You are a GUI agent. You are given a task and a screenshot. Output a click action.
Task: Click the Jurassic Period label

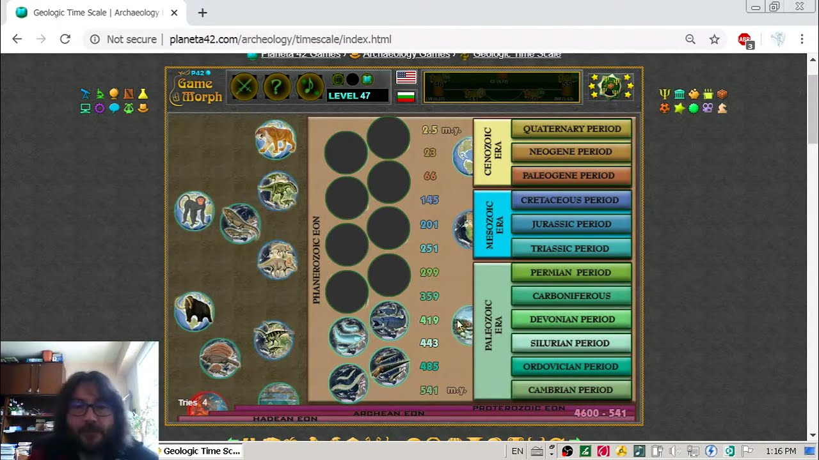(x=571, y=224)
